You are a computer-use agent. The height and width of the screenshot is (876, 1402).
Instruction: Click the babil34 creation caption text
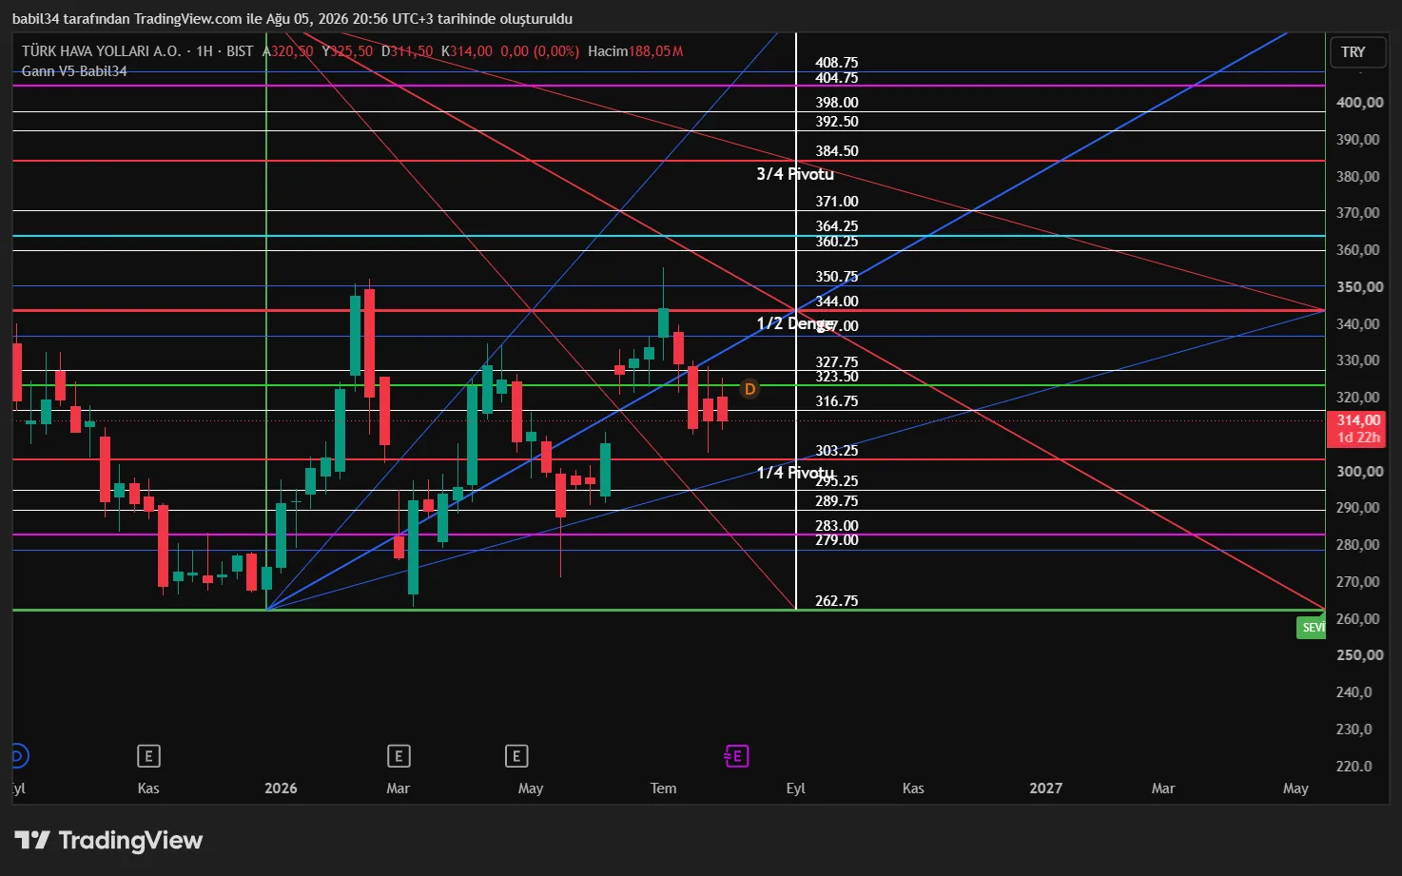pos(292,19)
